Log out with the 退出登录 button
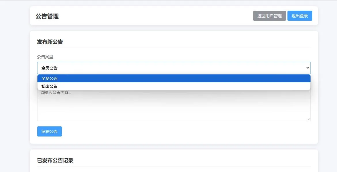 300,16
